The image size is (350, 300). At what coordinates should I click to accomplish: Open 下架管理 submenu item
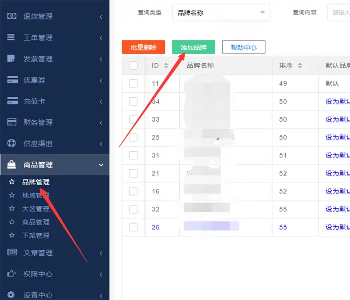tap(36, 236)
